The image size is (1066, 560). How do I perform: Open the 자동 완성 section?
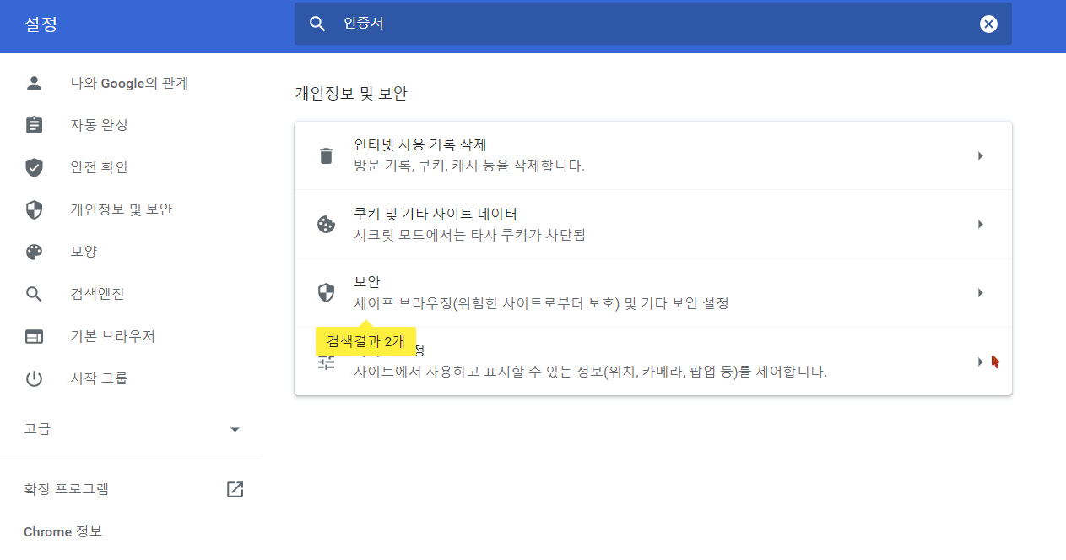(99, 125)
